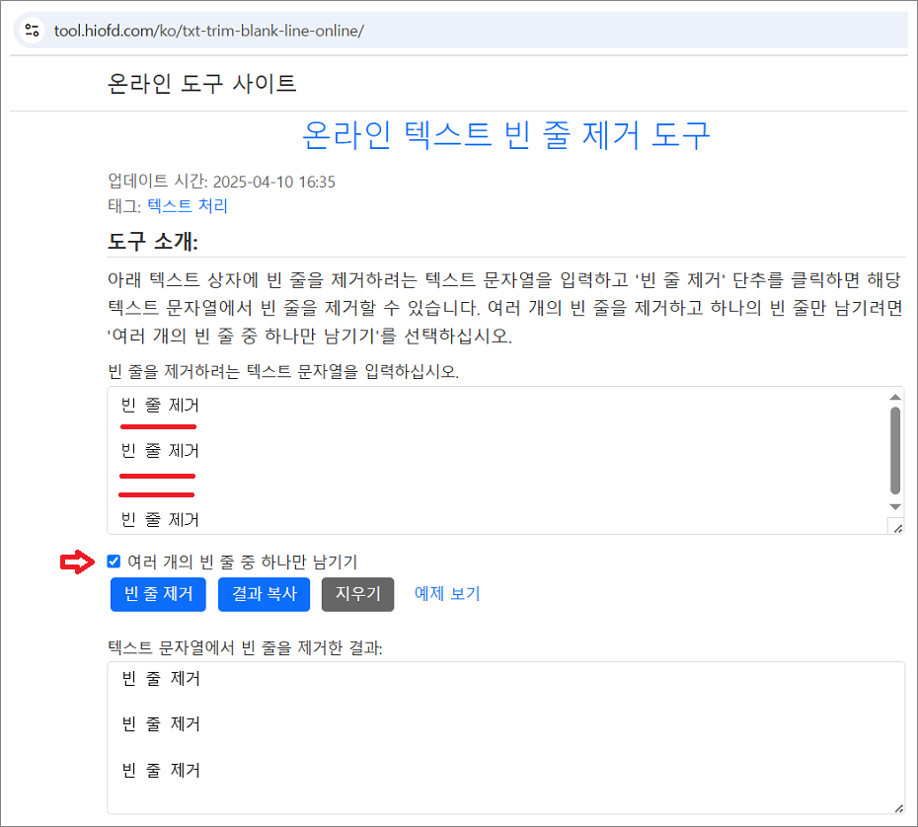Click the '지우기' button to clear text
Image resolution: width=918 pixels, height=827 pixels.
coord(357,594)
